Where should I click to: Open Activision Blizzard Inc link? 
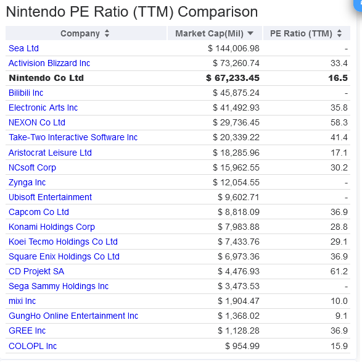coord(49,63)
